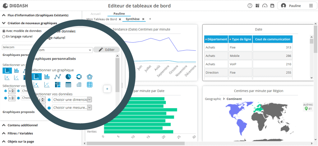The image size is (318, 146).
Task: Open the hamburger menu next to Pauline
Action: pos(311,6)
